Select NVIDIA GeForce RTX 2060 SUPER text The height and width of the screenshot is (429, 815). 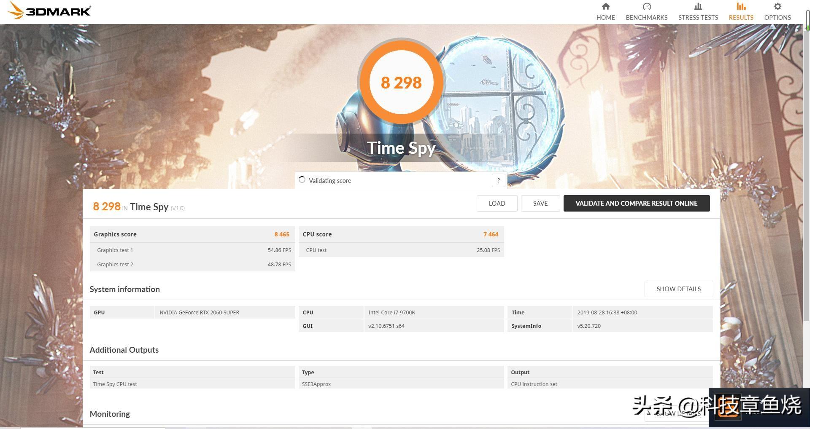(x=199, y=313)
